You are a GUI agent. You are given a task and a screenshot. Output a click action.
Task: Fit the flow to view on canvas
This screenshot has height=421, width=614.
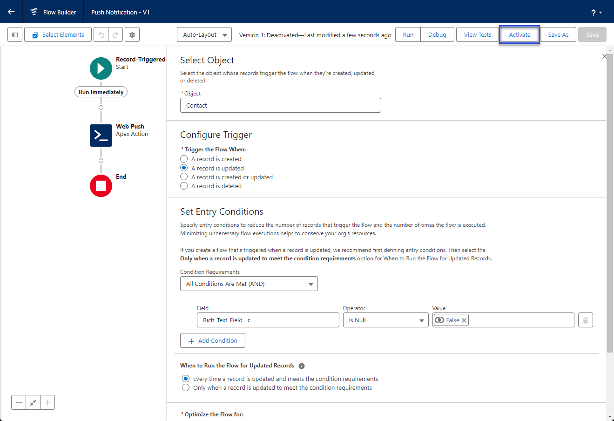click(33, 403)
